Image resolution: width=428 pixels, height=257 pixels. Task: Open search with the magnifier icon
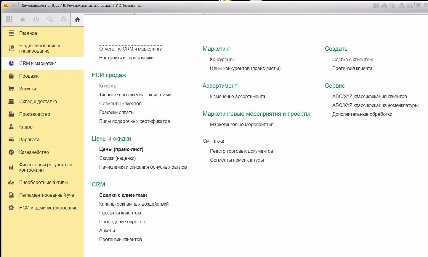[50, 19]
